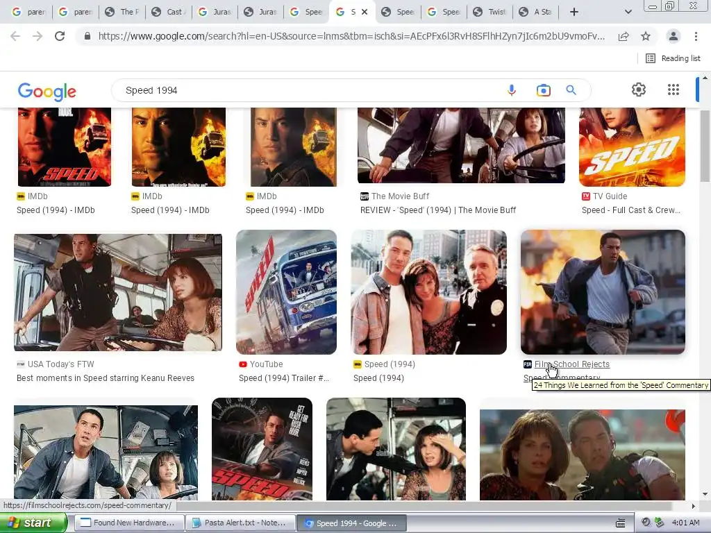Click the USA Today's FTW source label
Screen dimensions: 711x533
(x=61, y=364)
